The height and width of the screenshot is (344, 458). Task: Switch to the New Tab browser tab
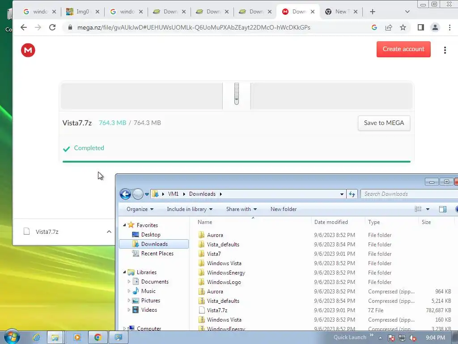[x=341, y=12]
